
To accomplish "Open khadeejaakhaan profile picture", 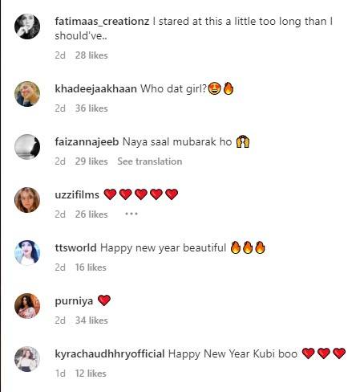I will tap(27, 94).
